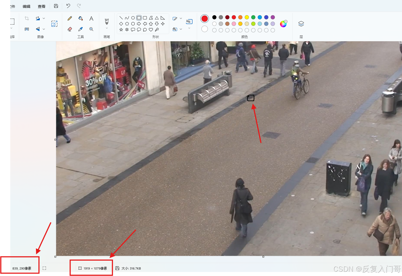Pick the pink color swatch
This screenshot has width=402, height=276.
[234, 24]
